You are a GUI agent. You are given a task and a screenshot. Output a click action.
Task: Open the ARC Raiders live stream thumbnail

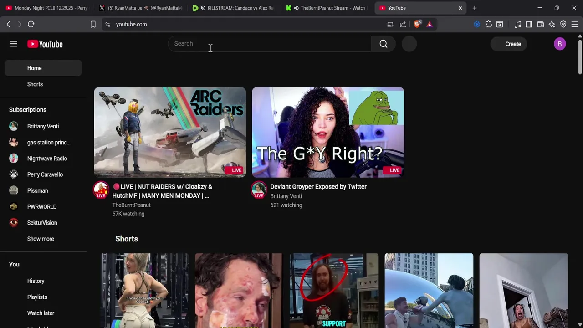pos(170,132)
